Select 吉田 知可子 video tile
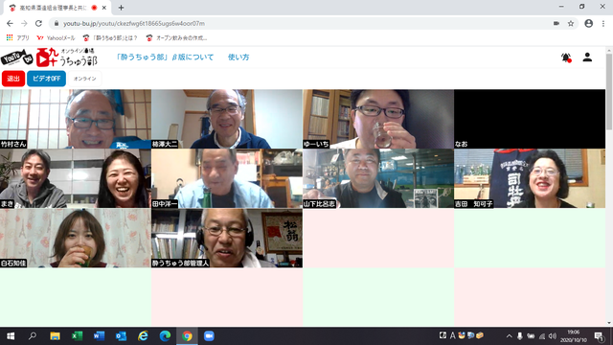613x345 pixels. pos(530,178)
